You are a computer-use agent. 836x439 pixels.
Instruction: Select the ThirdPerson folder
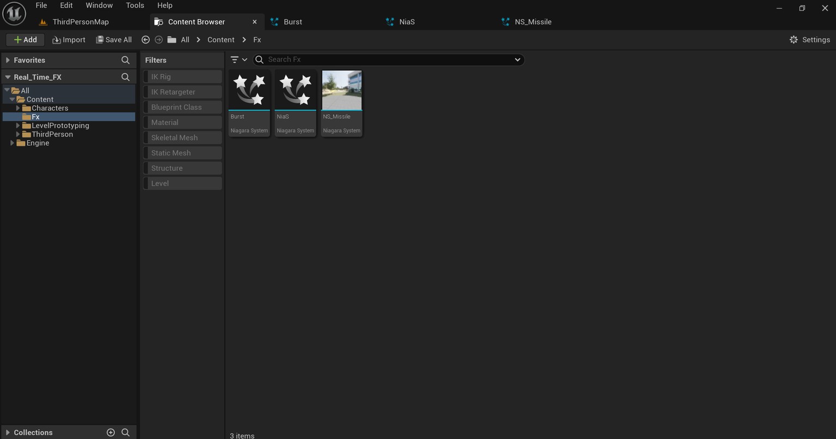coord(52,134)
